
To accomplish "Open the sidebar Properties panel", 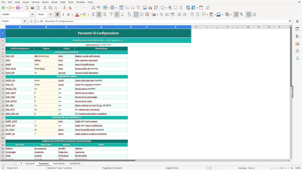I will 297,29.
